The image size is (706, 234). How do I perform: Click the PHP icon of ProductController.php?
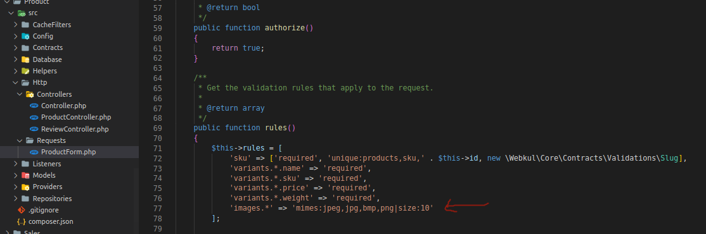point(34,117)
